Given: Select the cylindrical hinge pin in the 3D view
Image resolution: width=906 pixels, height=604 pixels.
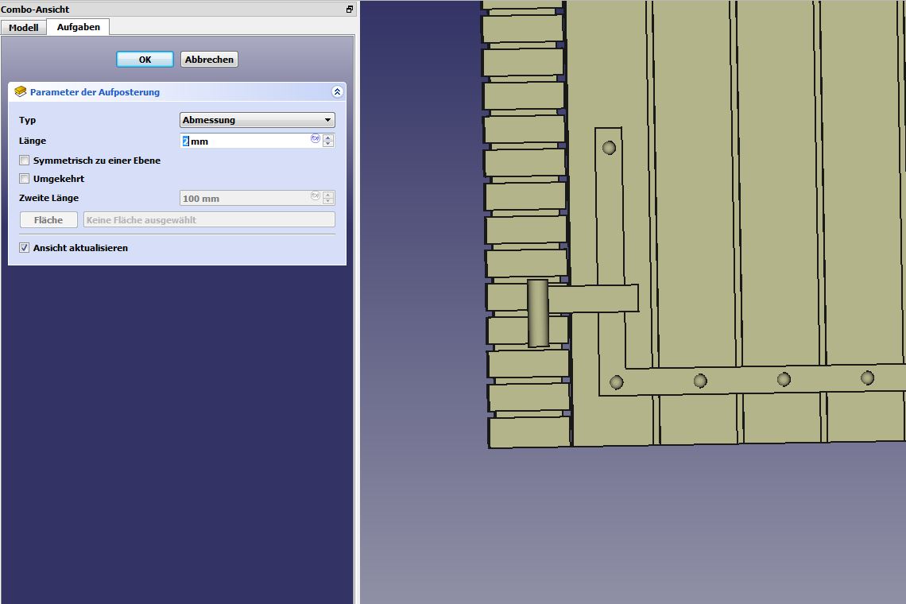Looking at the screenshot, I should coord(538,313).
